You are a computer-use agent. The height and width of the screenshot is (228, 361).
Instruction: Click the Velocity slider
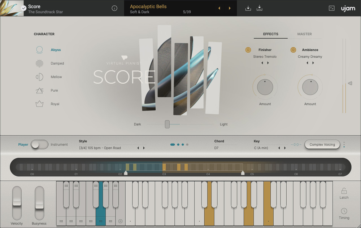[17, 203]
